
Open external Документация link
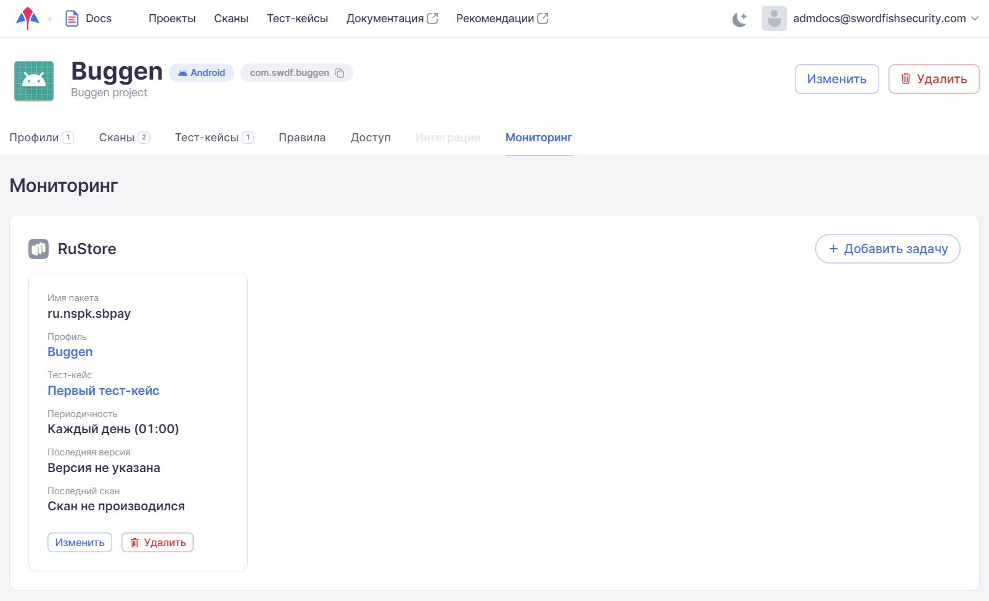pos(392,19)
